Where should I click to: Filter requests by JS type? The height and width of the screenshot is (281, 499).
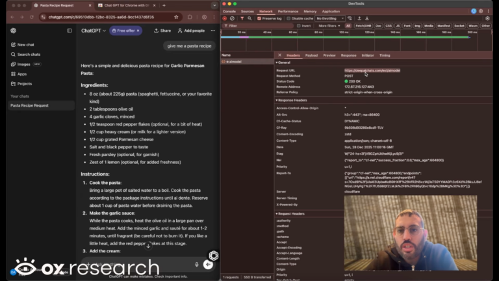pyautogui.click(x=398, y=26)
